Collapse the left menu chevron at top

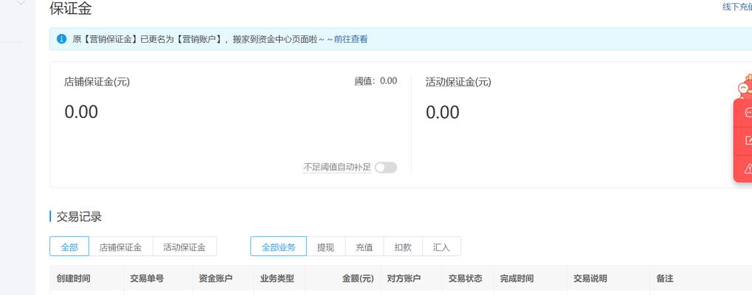tap(21, 2)
